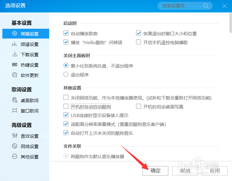
Task: Toggle 播放"Hello酷狗"问候语 checkbox
Action: 66,42
